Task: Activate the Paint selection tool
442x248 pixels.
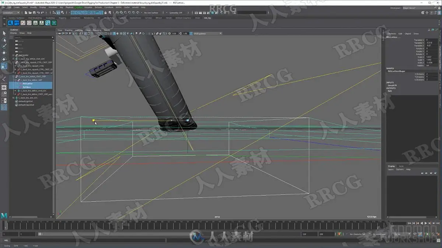Action: (4, 46)
